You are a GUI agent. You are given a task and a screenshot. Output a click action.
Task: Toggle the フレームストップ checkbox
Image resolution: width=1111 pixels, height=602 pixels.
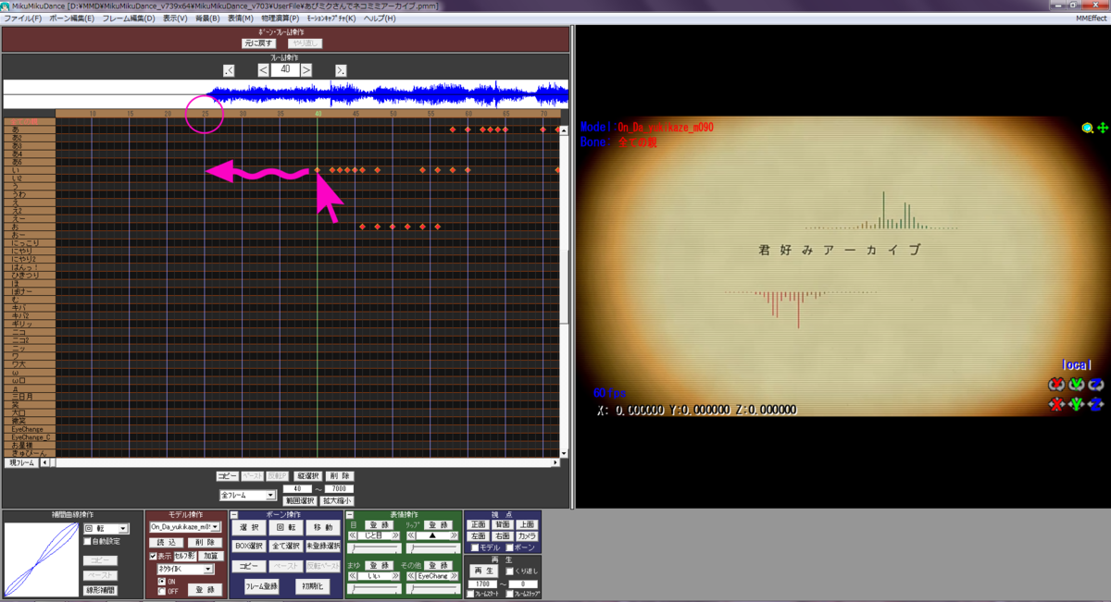[509, 594]
